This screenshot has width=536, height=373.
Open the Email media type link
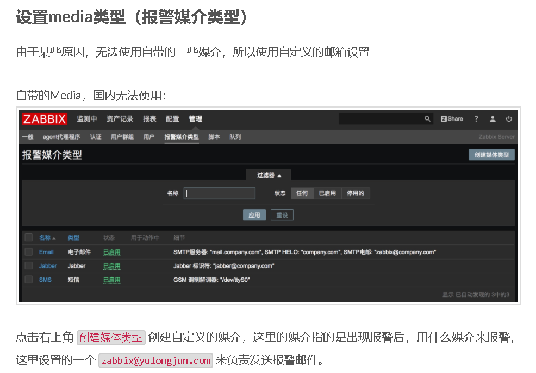pos(46,252)
